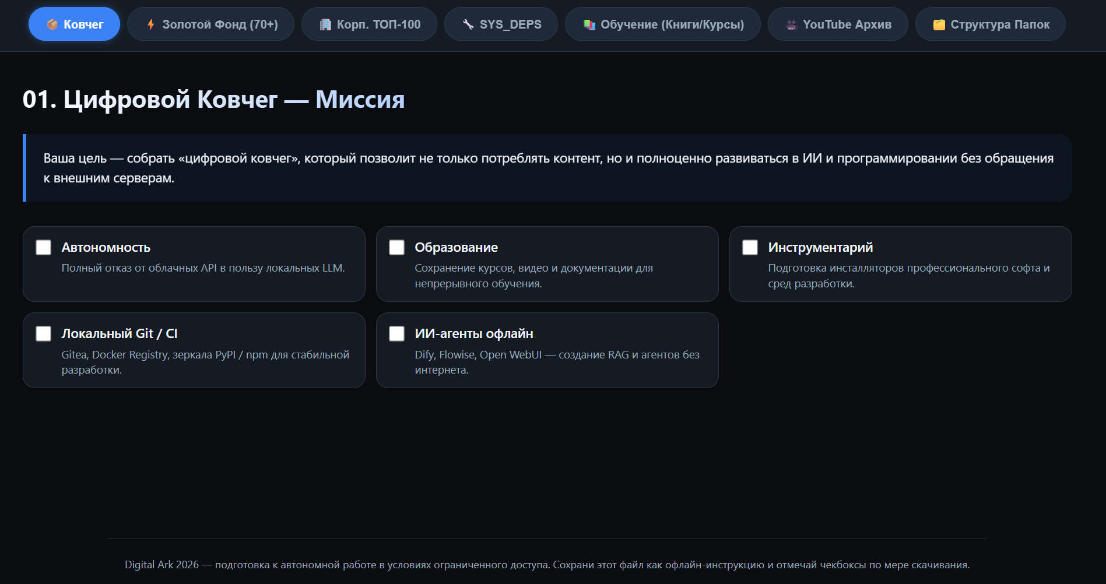Click the folder icon on Структура Папок tab
Screen dimensions: 1106x584
coord(939,24)
